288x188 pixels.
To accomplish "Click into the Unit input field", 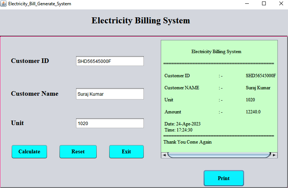I will (110, 123).
